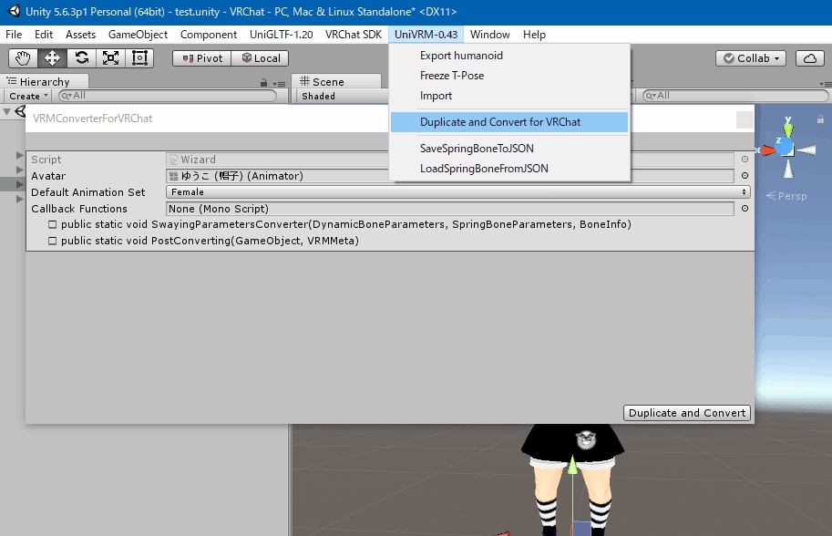This screenshot has height=536, width=832.
Task: Collapse the scene root in Hierarchy
Action: tap(6, 112)
